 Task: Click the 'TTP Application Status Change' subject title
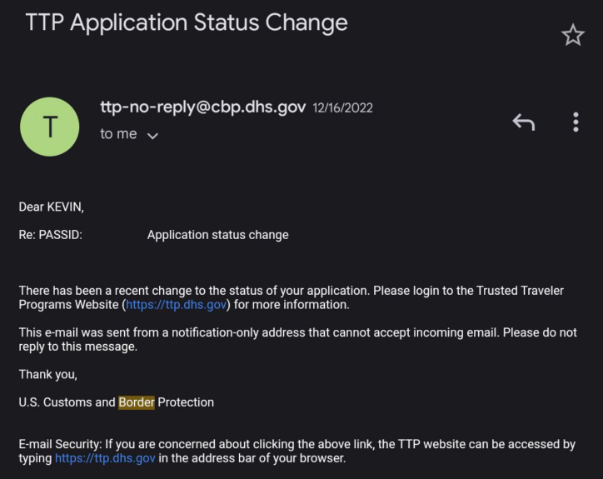[x=187, y=22]
